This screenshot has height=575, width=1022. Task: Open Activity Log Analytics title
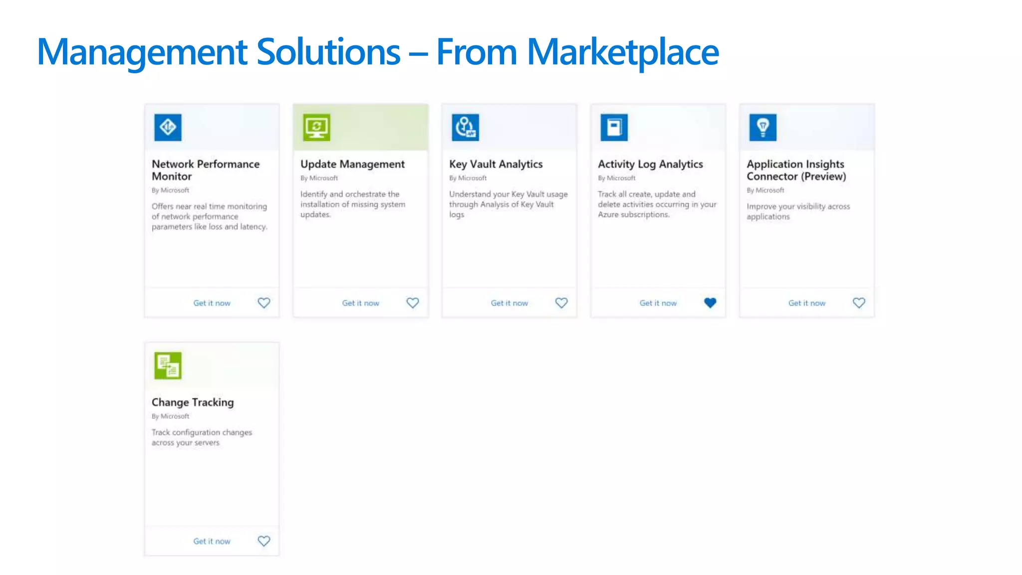point(650,164)
